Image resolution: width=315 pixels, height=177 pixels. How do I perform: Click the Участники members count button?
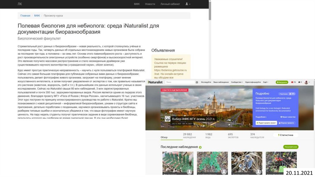[x=287, y=94]
